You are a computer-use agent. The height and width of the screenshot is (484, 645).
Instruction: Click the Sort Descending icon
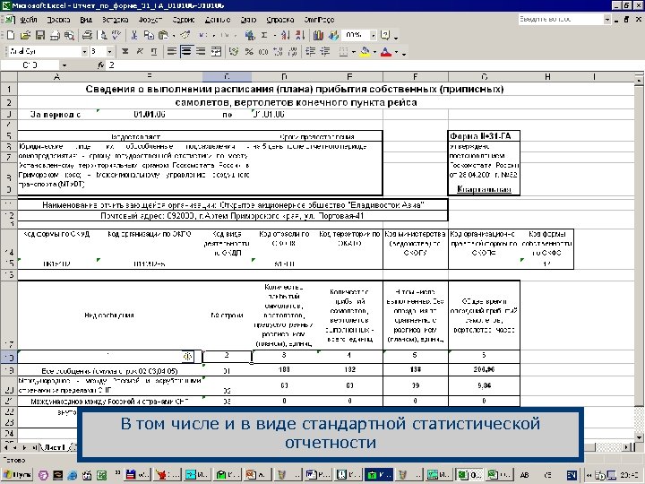point(299,35)
